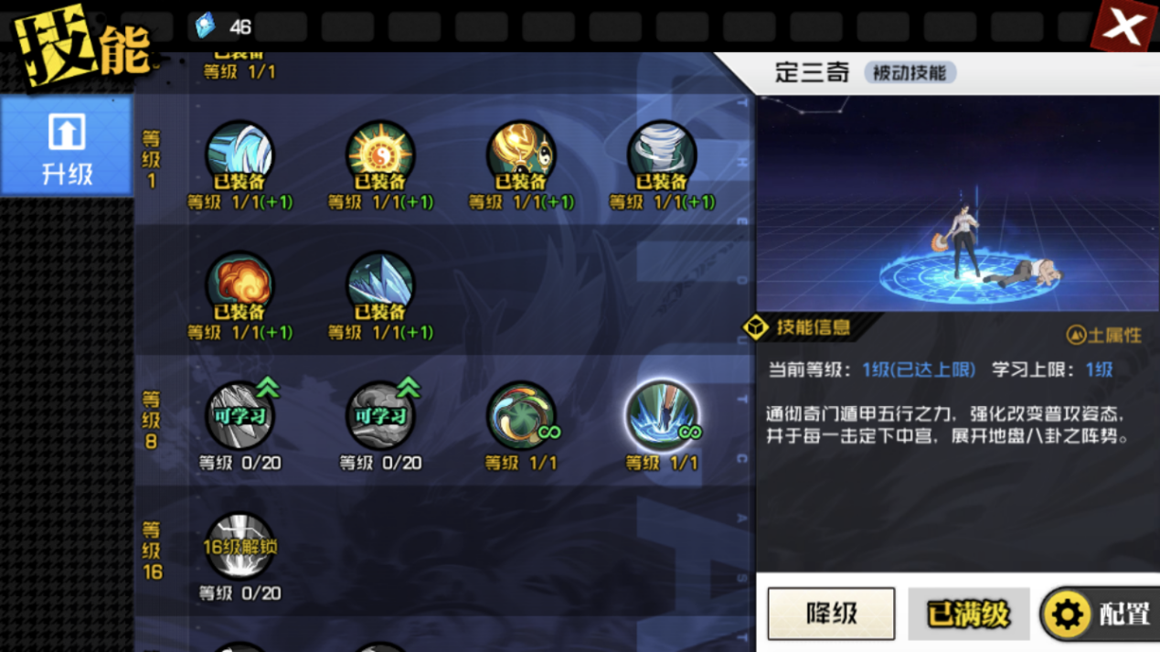Select the locked 16级解锁 skill
The image size is (1160, 652).
(x=239, y=547)
